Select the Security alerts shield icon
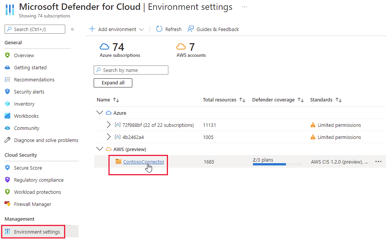 click(7, 92)
